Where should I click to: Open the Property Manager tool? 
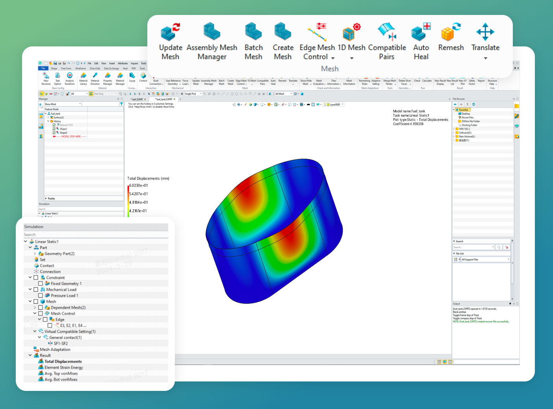pos(108,77)
